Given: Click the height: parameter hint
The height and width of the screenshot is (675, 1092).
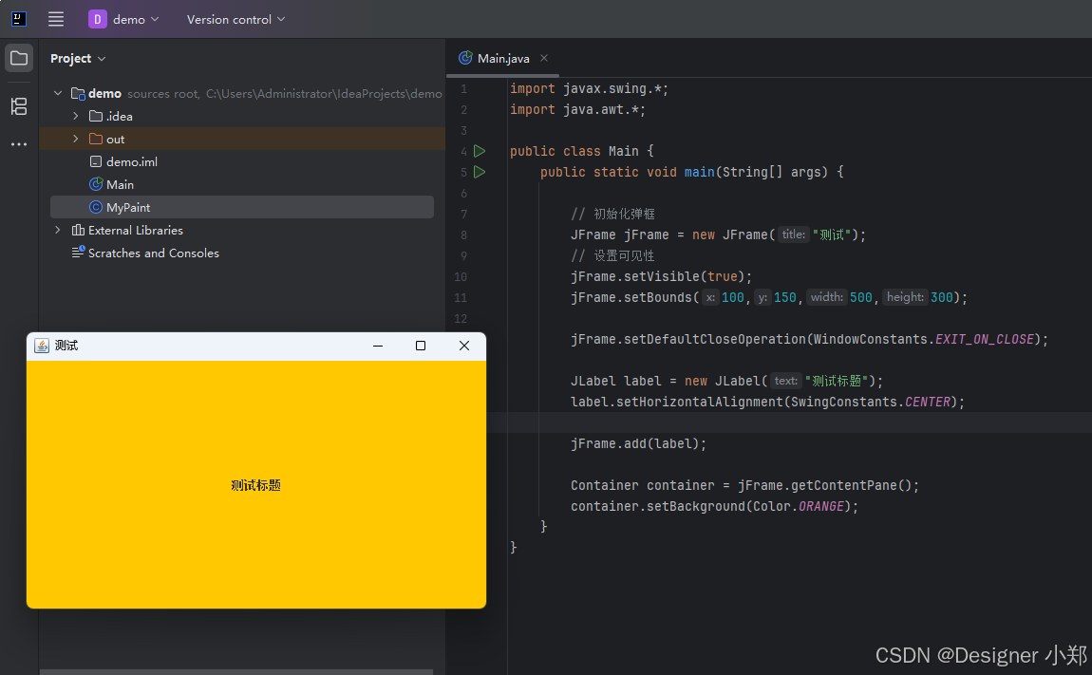Looking at the screenshot, I should (x=905, y=297).
